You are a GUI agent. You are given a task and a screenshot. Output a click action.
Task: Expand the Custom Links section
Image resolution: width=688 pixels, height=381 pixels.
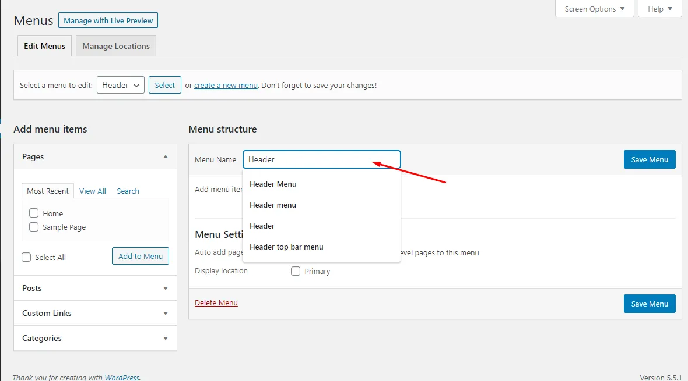[166, 313]
